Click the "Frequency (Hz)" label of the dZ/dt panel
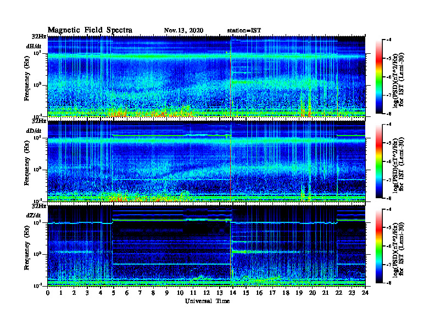This screenshot has height=336, width=435. (26, 248)
